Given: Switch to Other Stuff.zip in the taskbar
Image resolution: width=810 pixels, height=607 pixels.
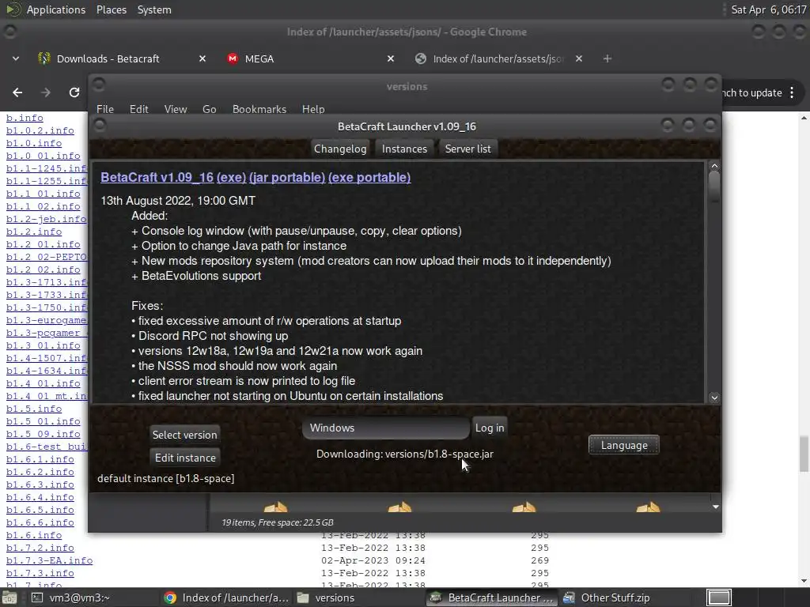Looking at the screenshot, I should coord(615,598).
